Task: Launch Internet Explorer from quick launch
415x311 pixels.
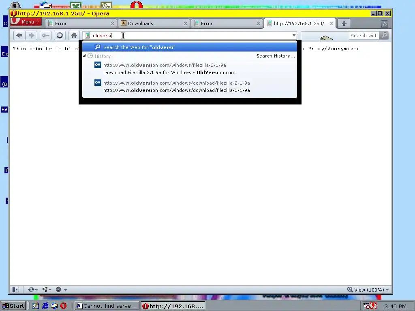Action: (x=45, y=306)
